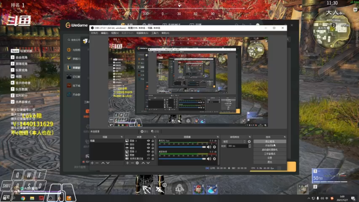Click the OBS icon in the taskbar

51,198
